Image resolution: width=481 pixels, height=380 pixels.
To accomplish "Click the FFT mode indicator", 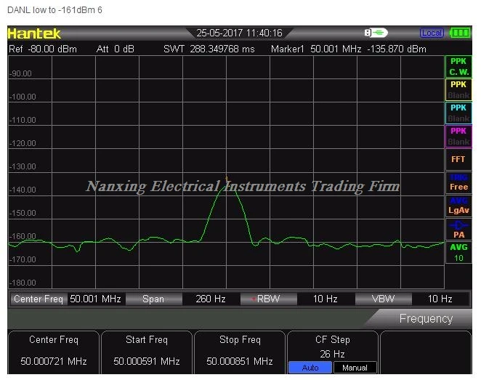I will (458, 159).
